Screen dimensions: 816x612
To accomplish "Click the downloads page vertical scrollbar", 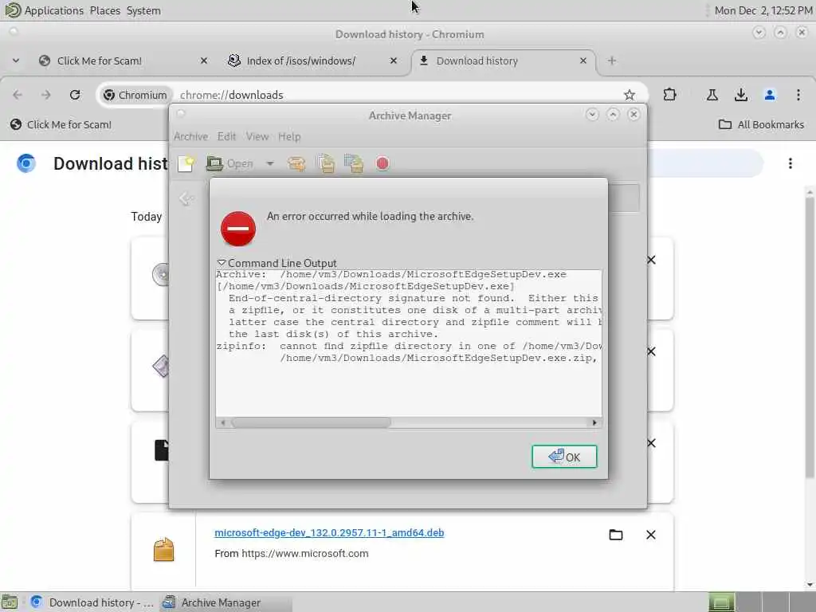I will point(810,338).
